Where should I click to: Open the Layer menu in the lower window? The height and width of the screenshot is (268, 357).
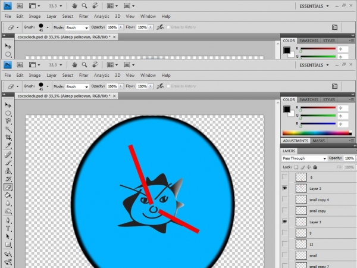pos(51,75)
